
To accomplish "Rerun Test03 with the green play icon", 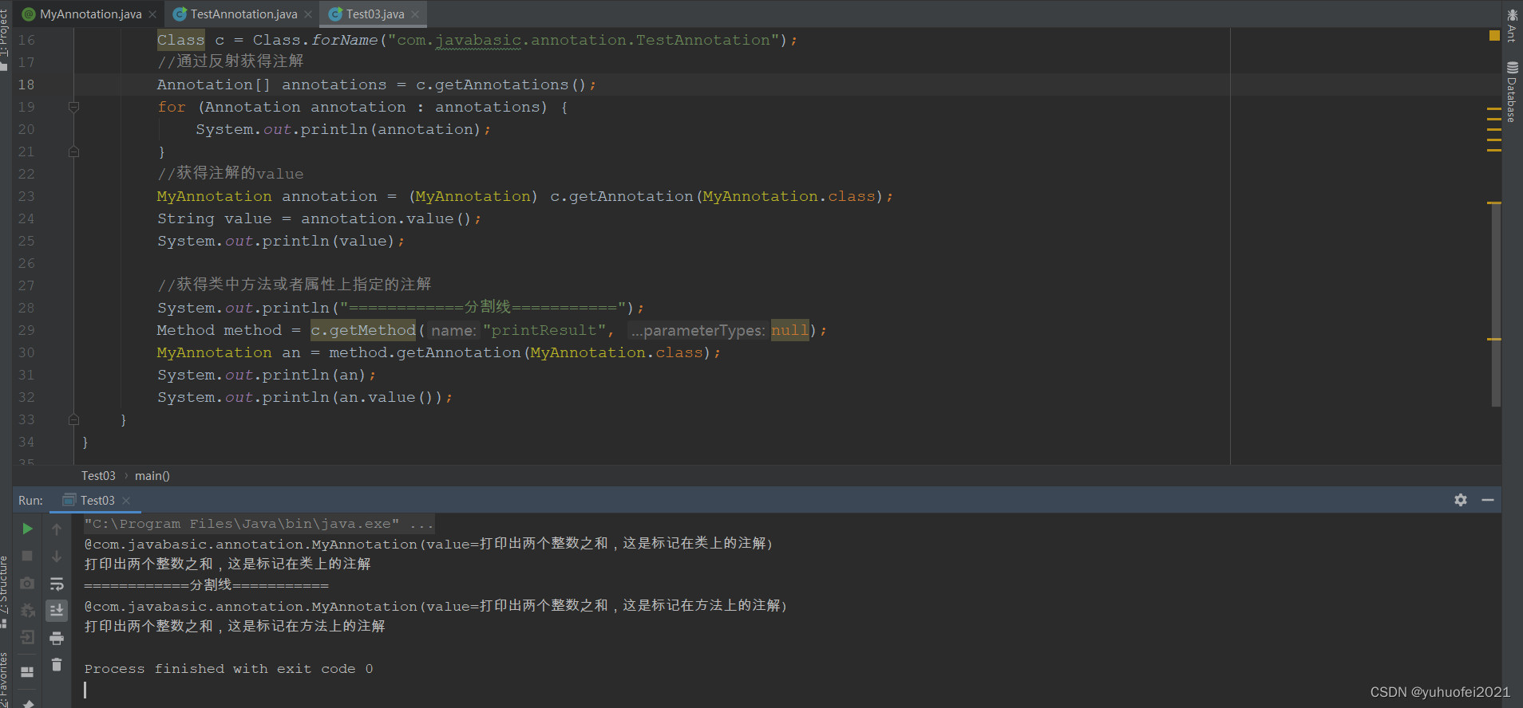I will [27, 529].
